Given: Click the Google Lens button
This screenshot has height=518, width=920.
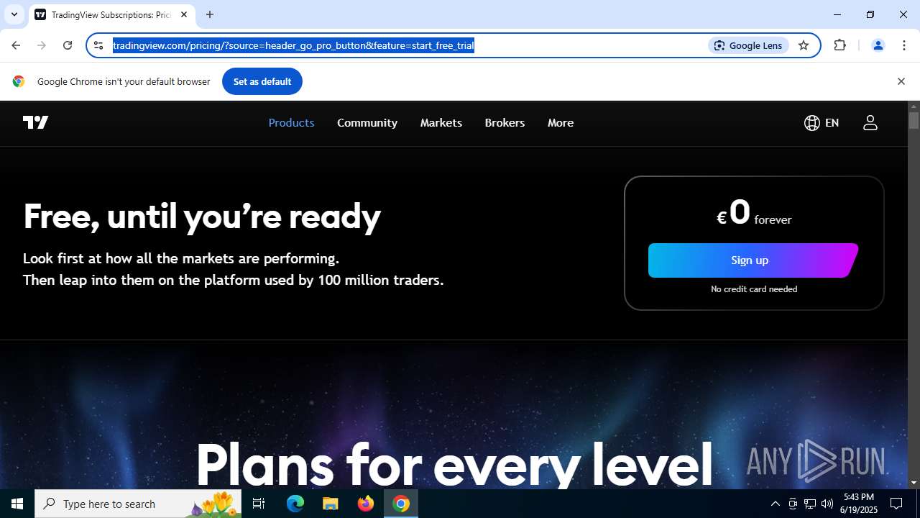Looking at the screenshot, I should coord(748,45).
